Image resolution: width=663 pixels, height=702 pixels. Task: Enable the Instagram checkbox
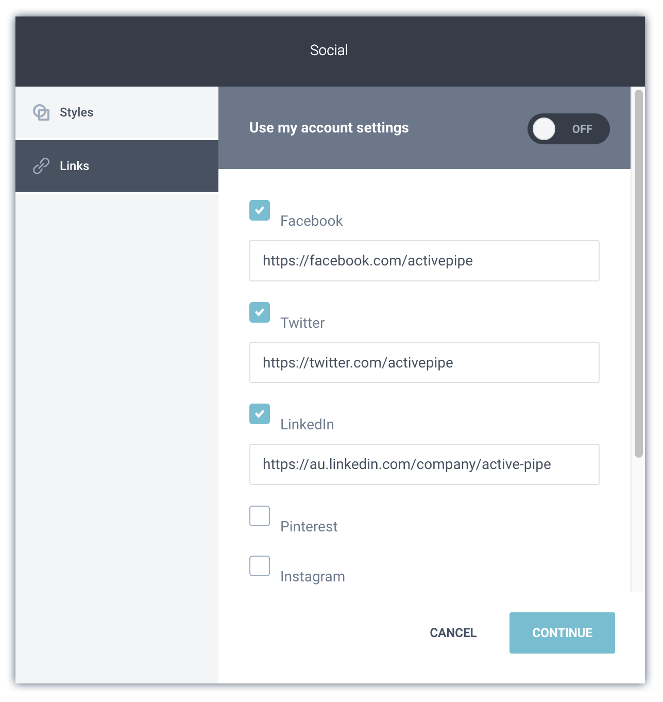pos(259,565)
